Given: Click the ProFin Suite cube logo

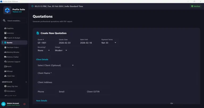Looking at the screenshot, I should point(7,10).
